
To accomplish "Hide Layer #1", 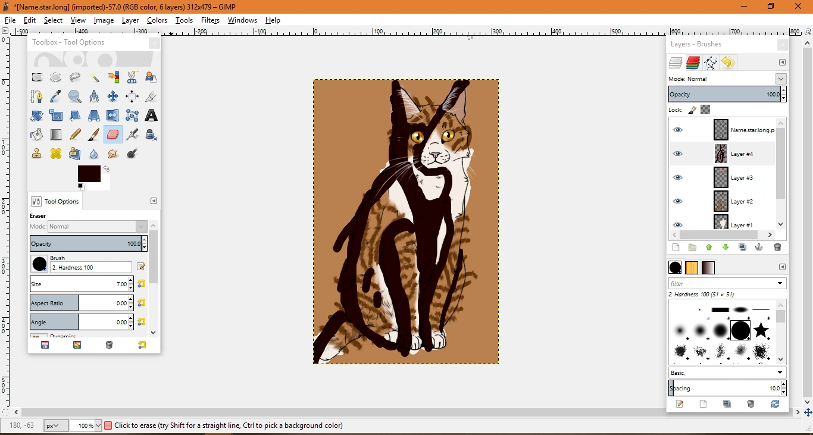I will pyautogui.click(x=678, y=224).
